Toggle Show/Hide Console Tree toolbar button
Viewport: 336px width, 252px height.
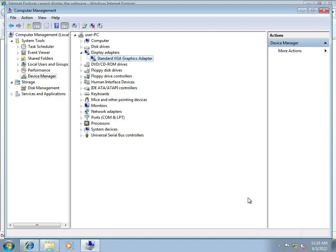[x=37, y=26]
